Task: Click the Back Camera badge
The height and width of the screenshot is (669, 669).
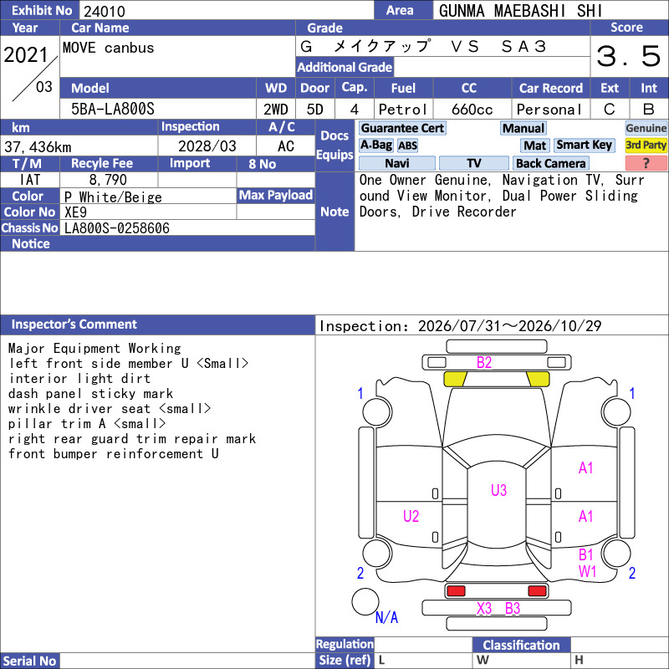Action: [x=551, y=163]
